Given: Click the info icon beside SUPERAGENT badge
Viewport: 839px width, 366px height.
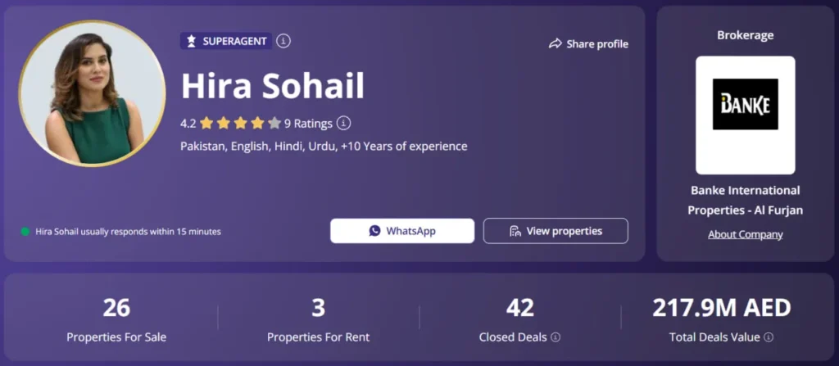Looking at the screenshot, I should coord(283,41).
